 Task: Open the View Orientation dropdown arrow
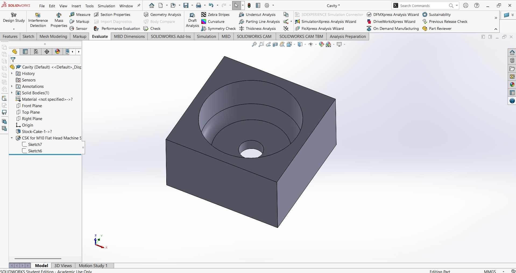pyautogui.click(x=294, y=44)
